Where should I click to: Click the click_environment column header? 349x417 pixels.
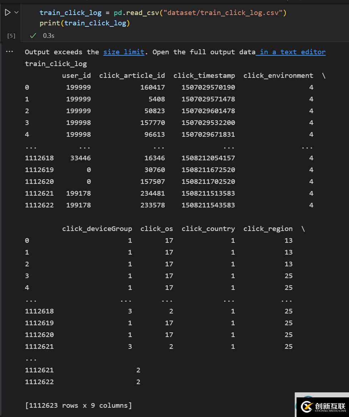pyautogui.click(x=278, y=76)
